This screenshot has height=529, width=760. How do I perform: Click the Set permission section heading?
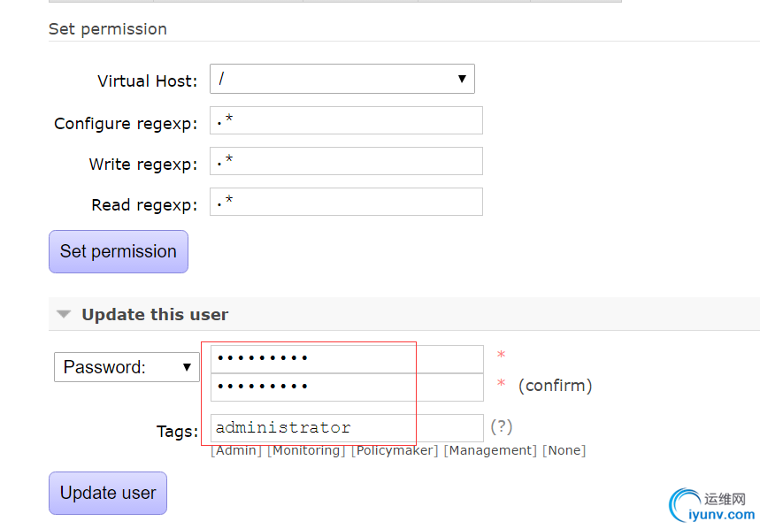point(108,29)
